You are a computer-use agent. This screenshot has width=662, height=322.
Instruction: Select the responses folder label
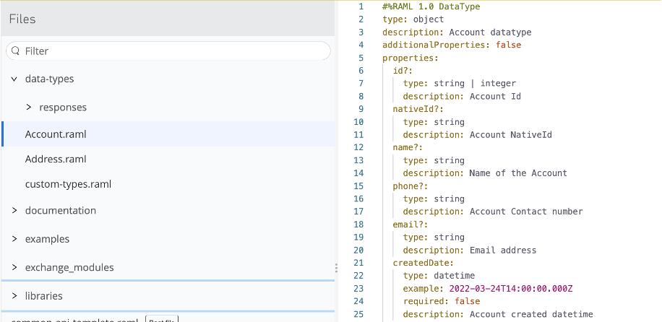pos(63,107)
